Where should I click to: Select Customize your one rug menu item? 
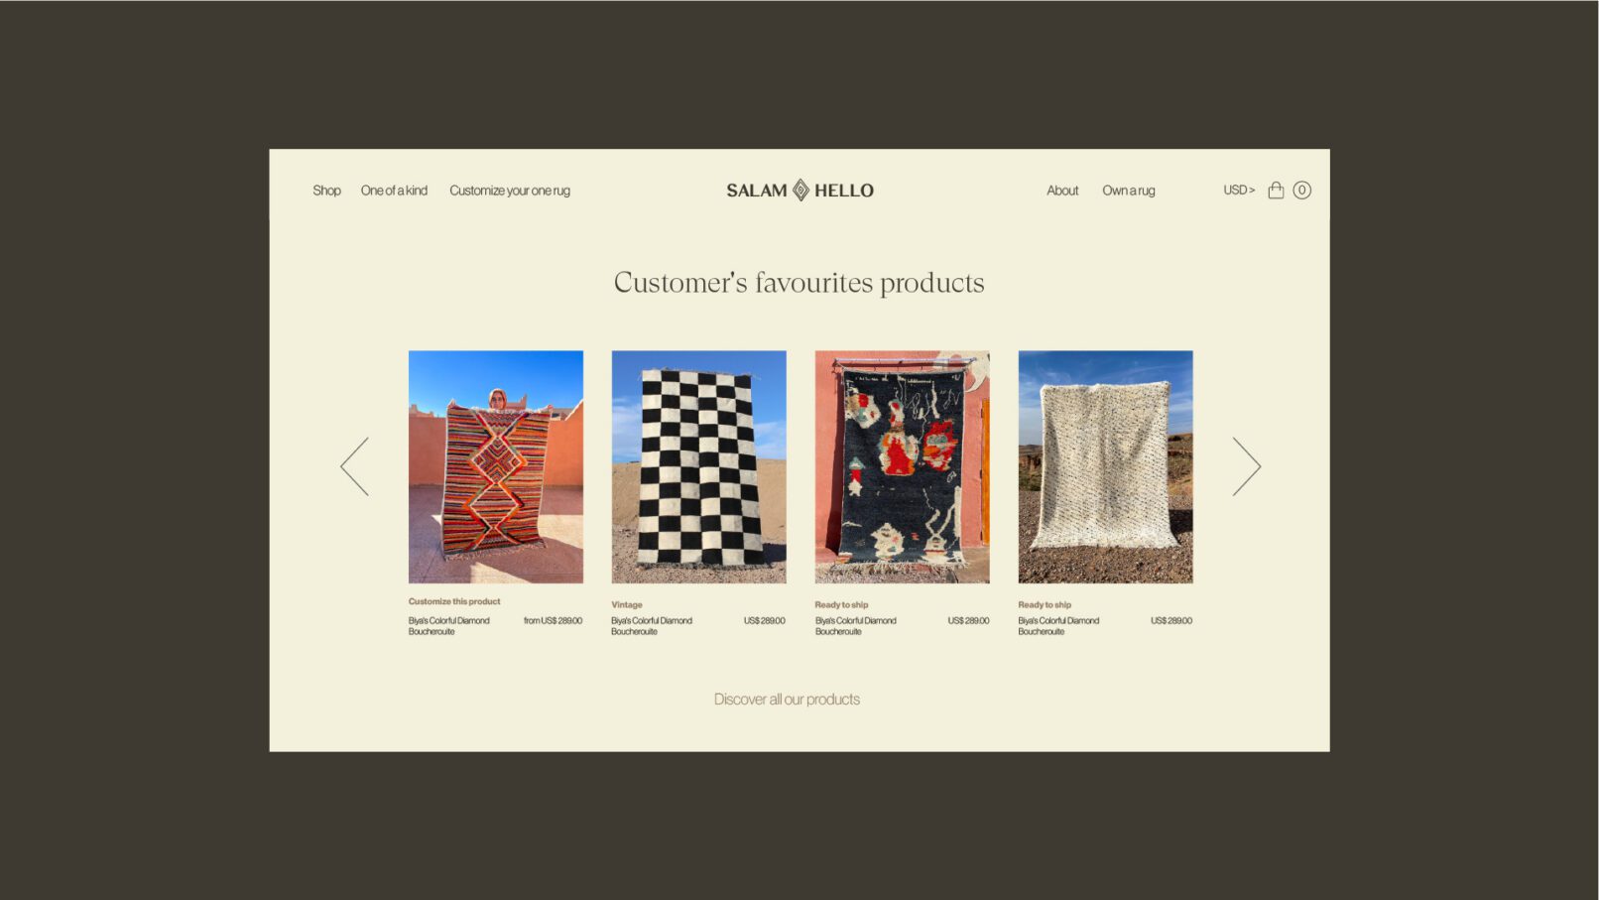pos(510,191)
